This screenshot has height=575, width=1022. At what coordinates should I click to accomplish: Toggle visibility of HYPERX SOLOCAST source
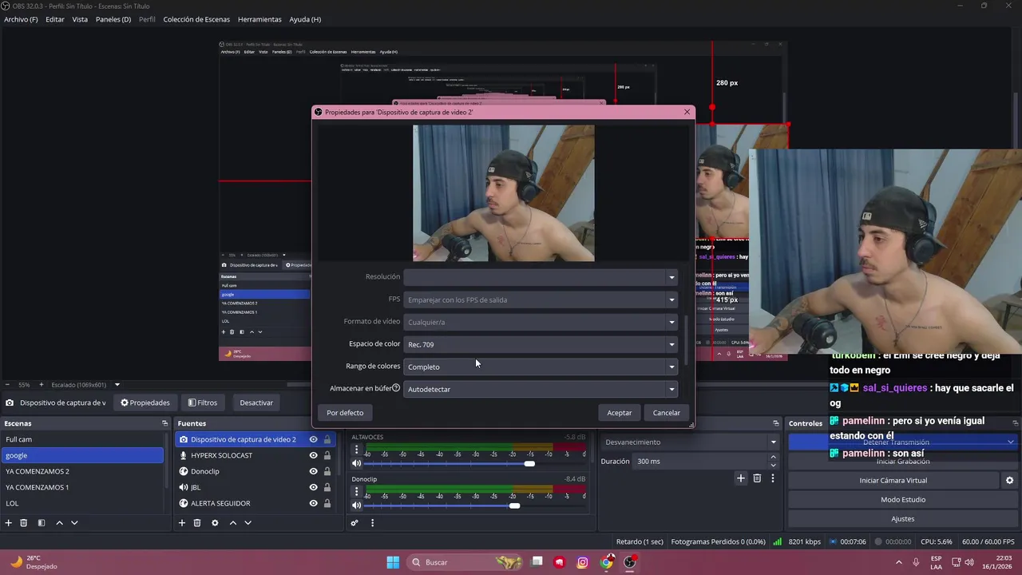313,455
